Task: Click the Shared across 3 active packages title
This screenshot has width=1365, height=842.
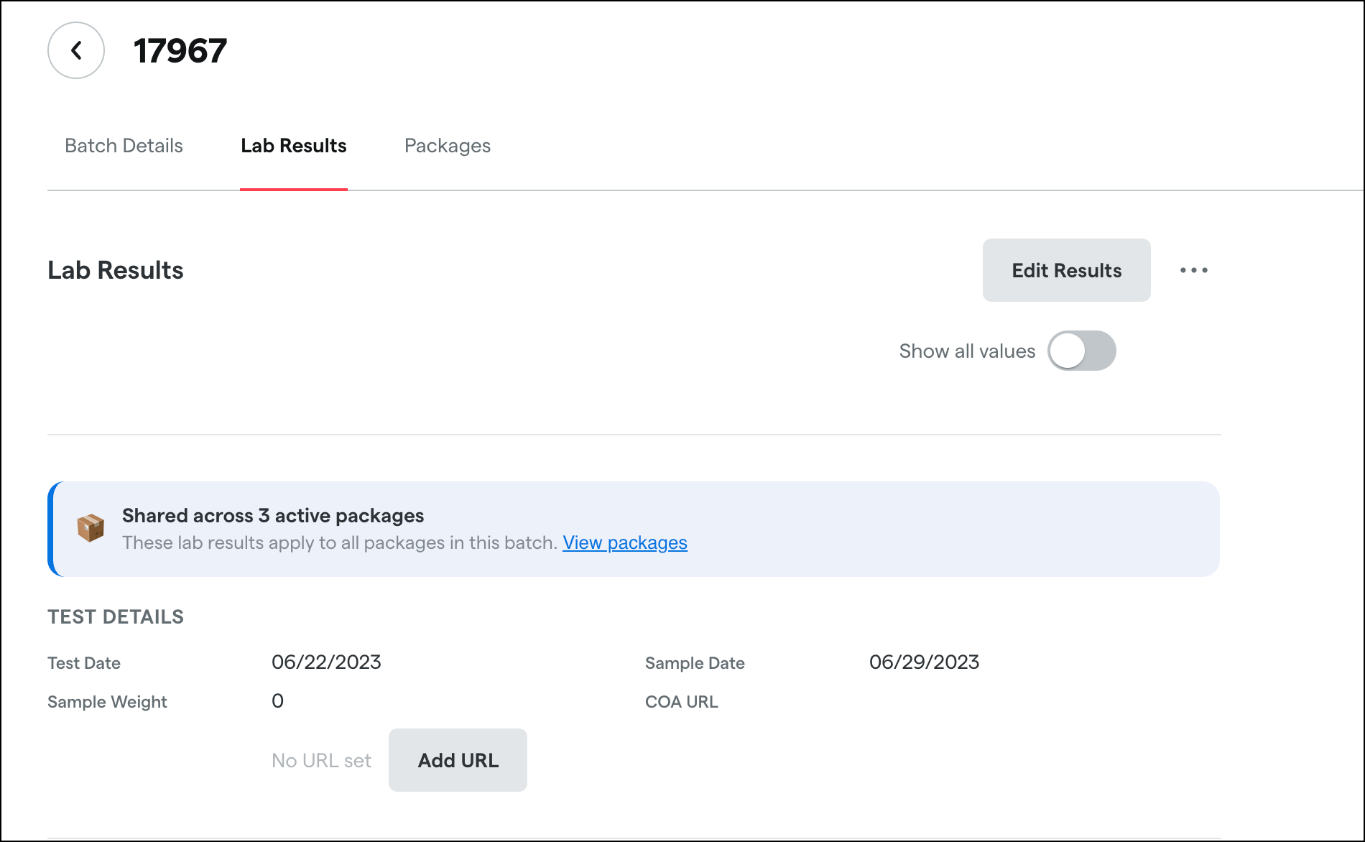Action: pos(273,516)
